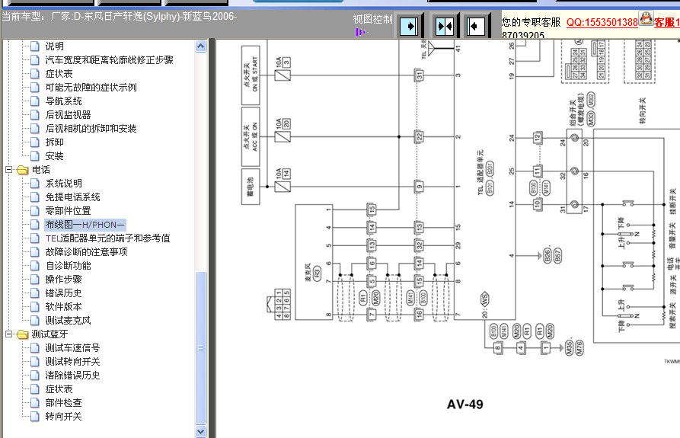
Task: Open 故障诊断的注意事项
Action: tap(87, 251)
